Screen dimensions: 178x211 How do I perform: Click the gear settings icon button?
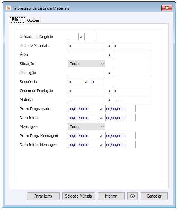pos(132,196)
